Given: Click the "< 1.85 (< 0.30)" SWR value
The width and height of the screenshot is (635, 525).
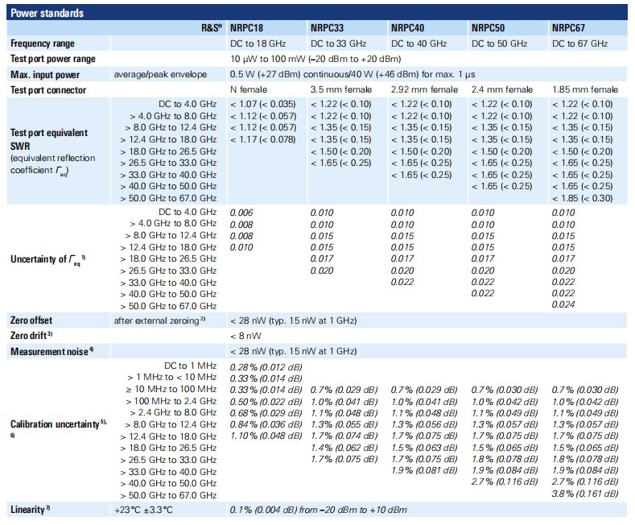Looking at the screenshot, I should pos(583,198).
